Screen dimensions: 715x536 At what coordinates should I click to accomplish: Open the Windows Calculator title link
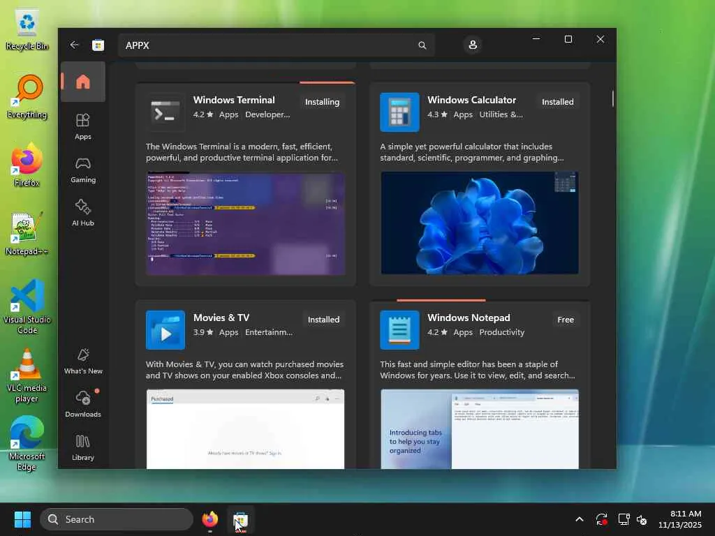coord(471,100)
